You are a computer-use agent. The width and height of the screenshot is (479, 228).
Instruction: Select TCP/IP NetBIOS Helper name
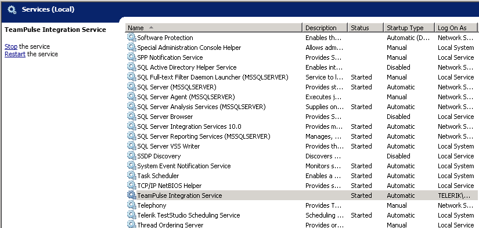[x=169, y=186]
